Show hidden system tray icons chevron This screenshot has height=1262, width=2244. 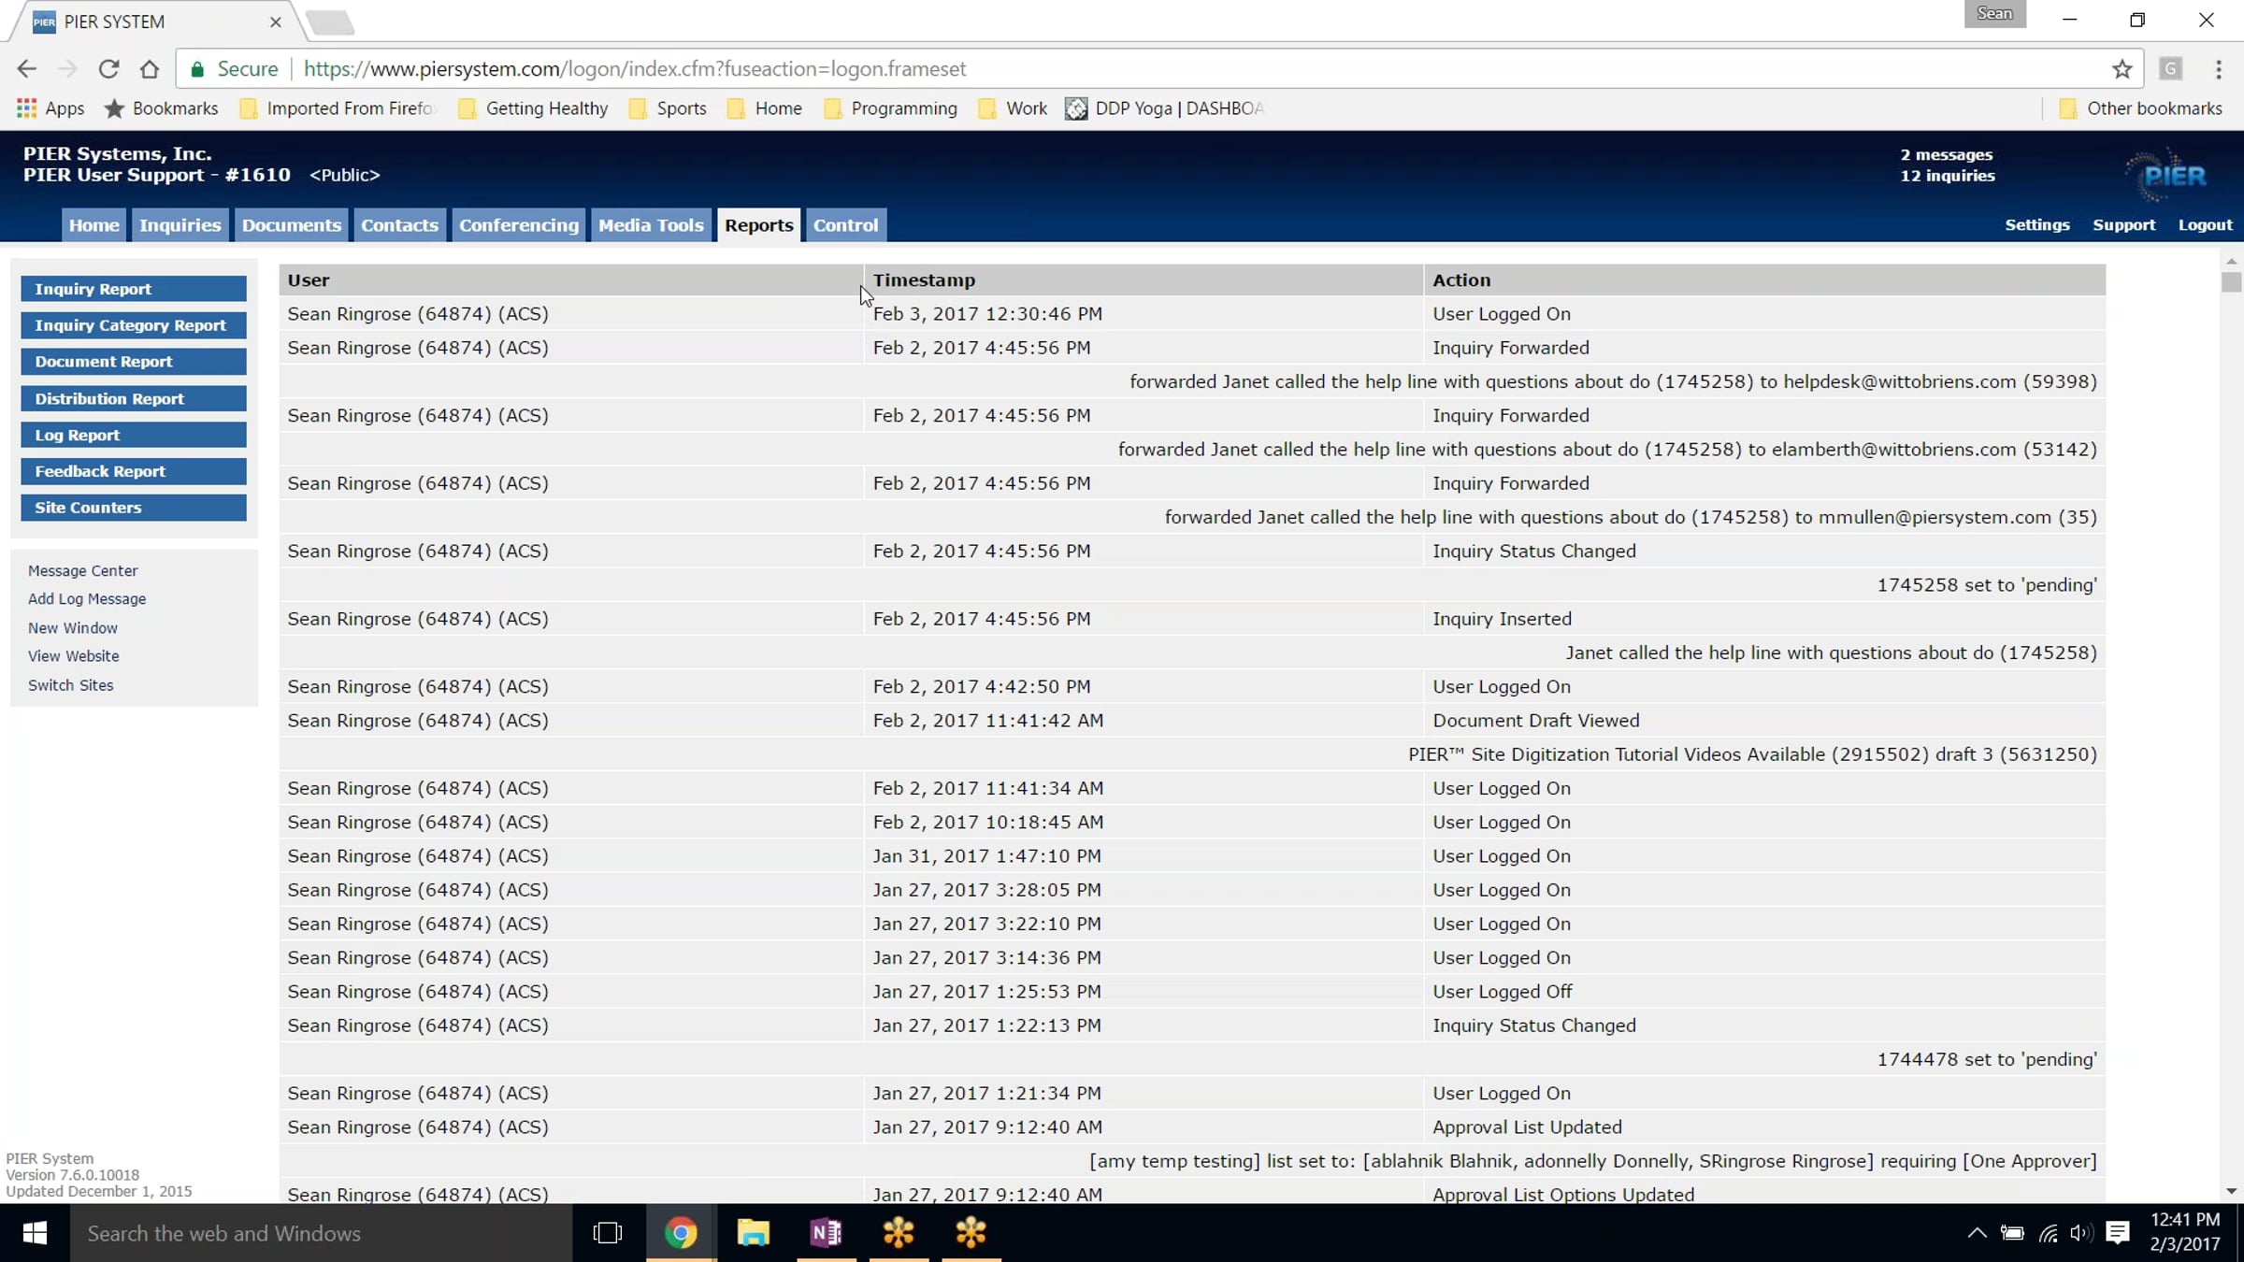coord(1977,1233)
